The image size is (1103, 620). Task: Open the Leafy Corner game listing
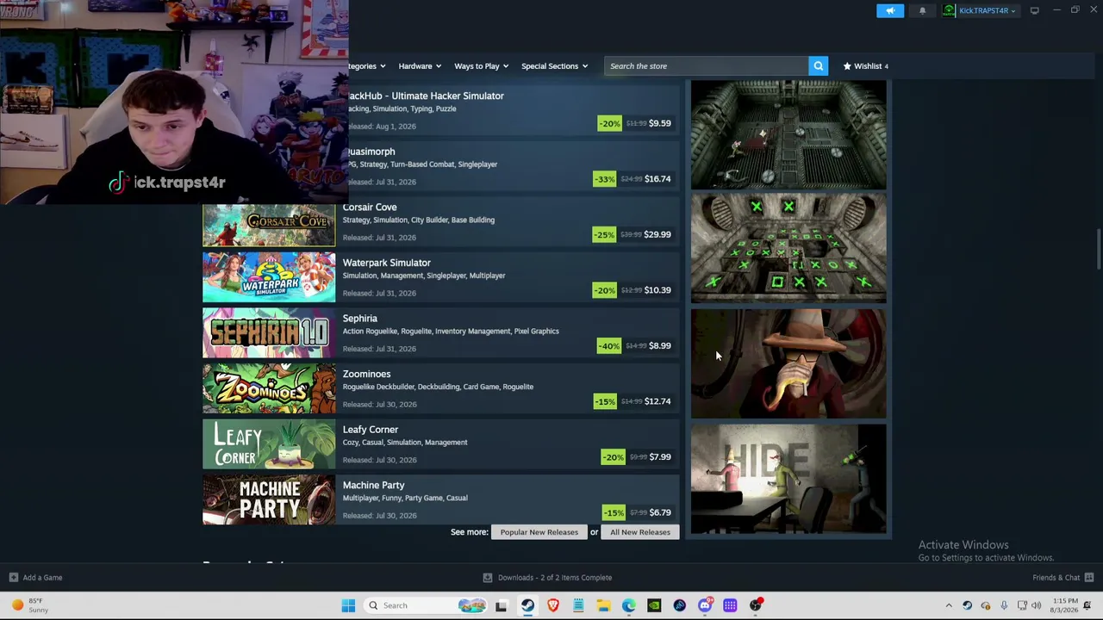441,445
